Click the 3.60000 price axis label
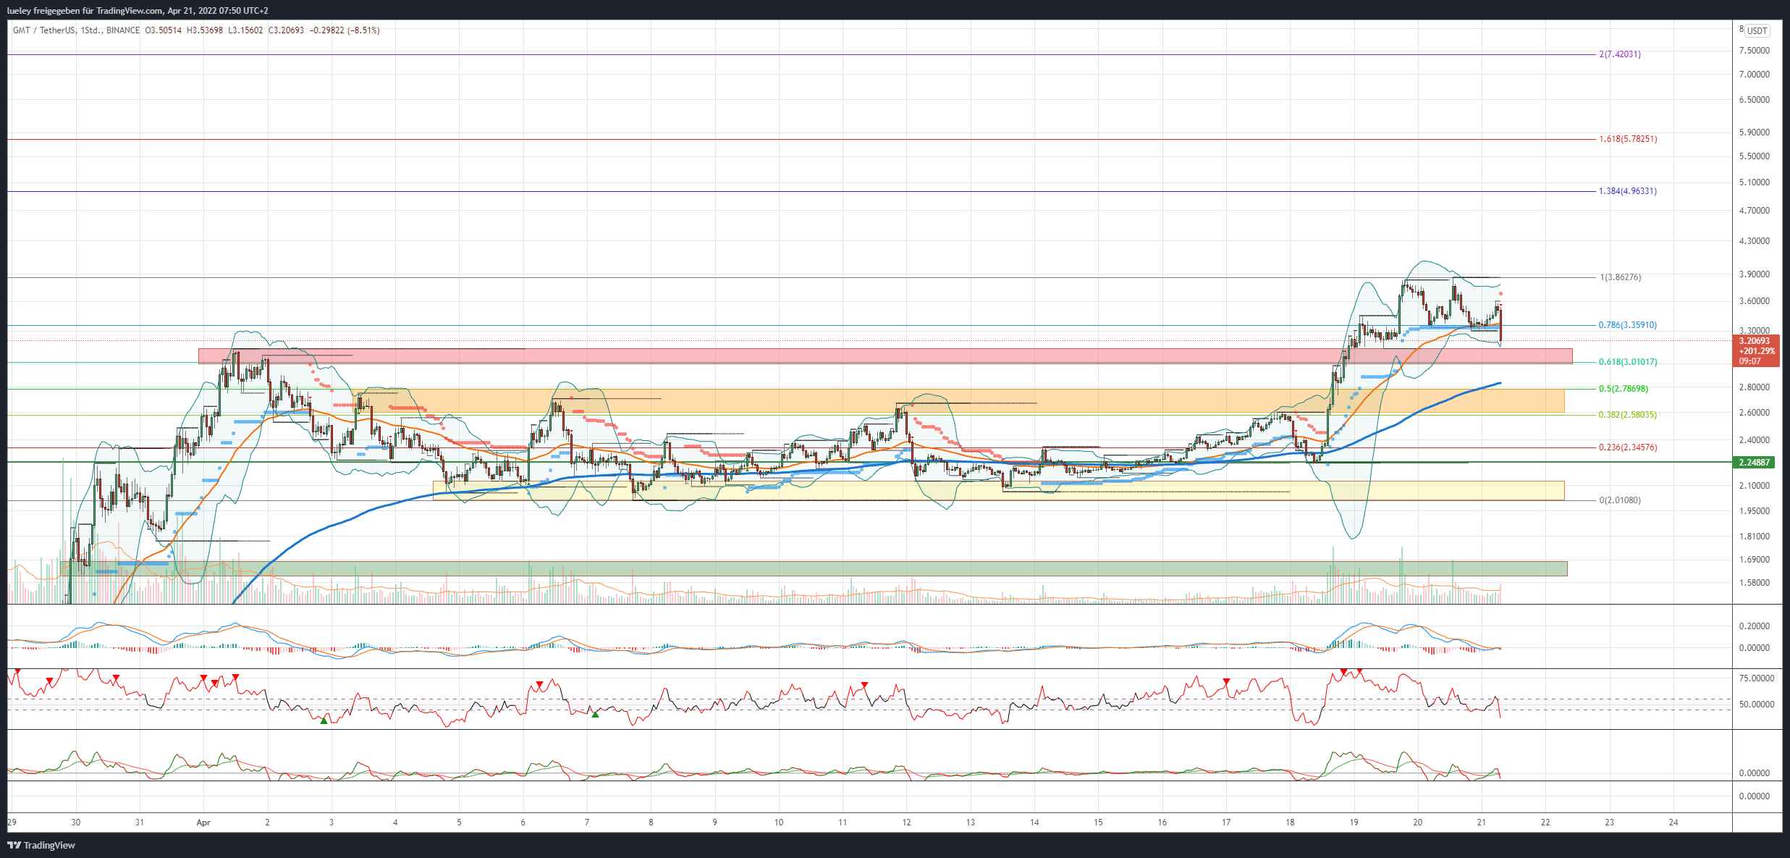This screenshot has height=858, width=1790. coord(1755,301)
